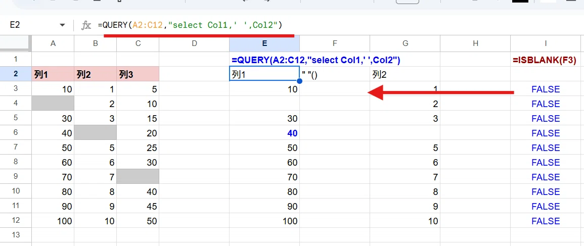Click pink header cell 列3
The height and width of the screenshot is (246, 584).
[x=138, y=74]
